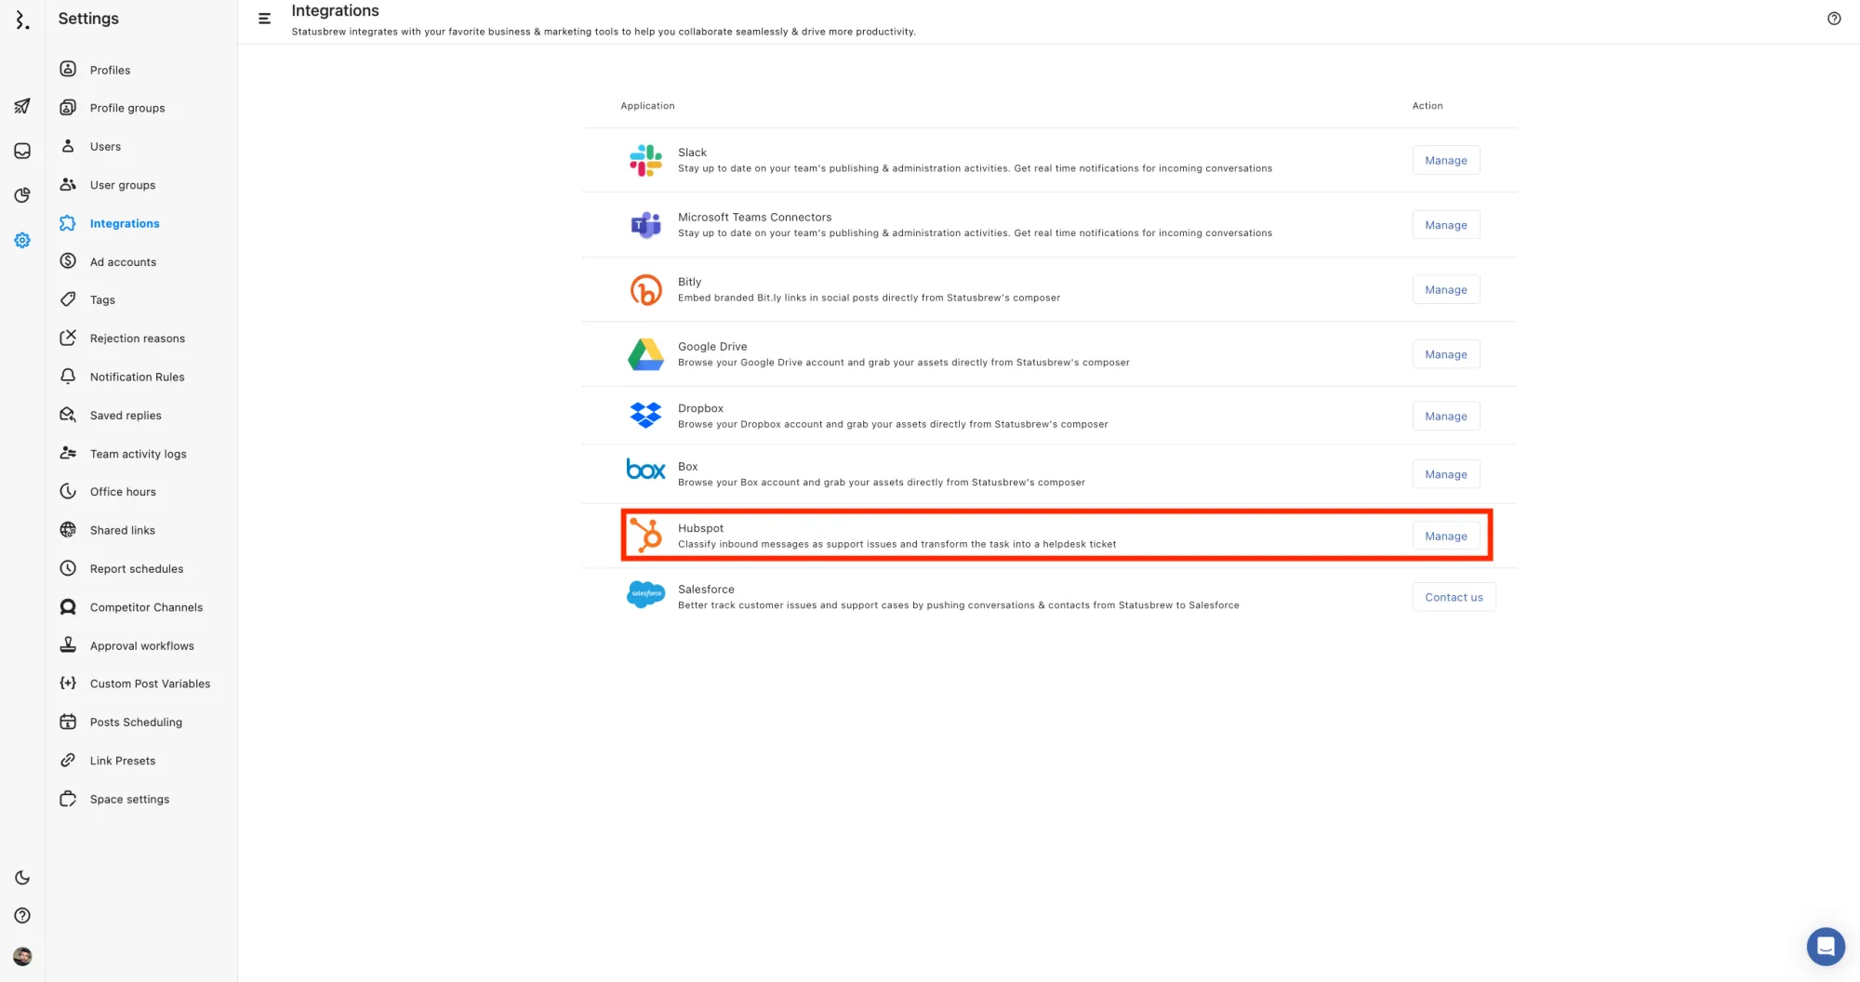Open the Engage inbox icon
This screenshot has width=1860, height=982.
(x=22, y=151)
